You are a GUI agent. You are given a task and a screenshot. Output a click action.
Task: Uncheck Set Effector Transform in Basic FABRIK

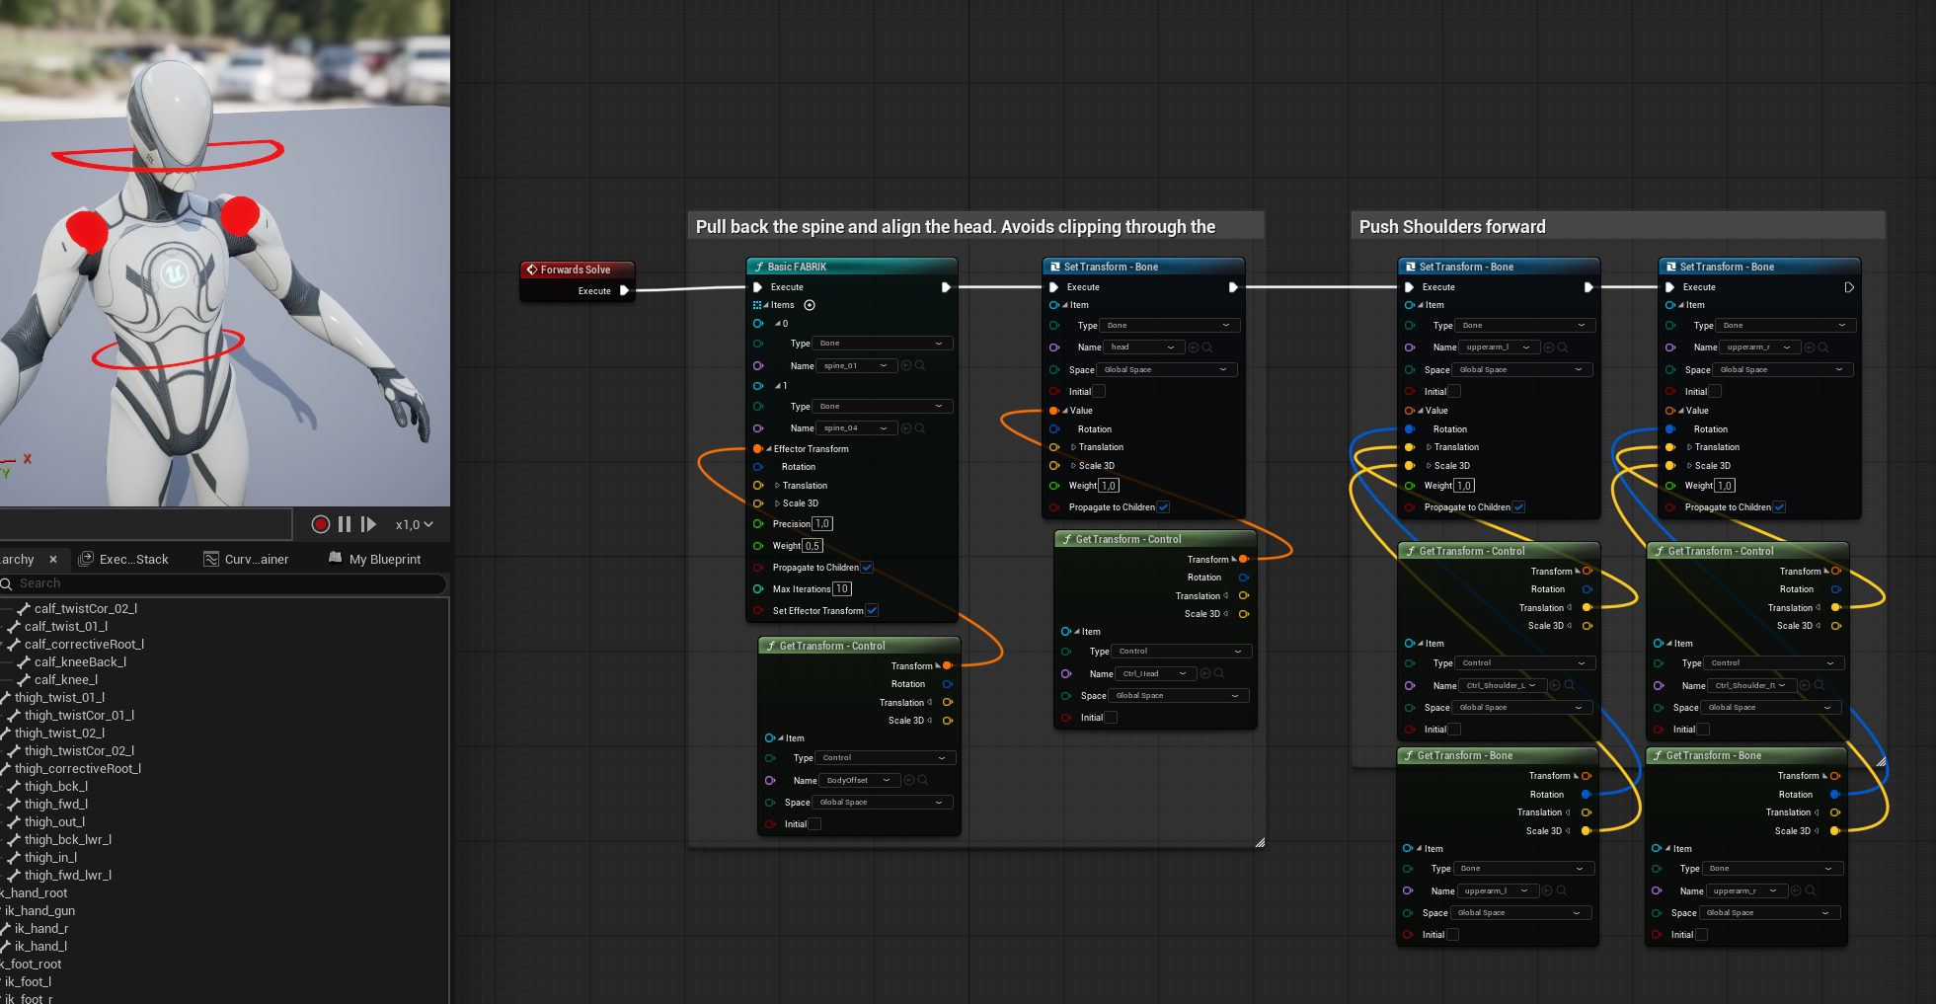pos(873,610)
